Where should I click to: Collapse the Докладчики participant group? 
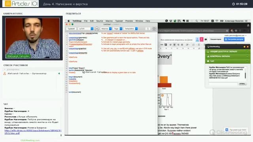click(x=5, y=69)
